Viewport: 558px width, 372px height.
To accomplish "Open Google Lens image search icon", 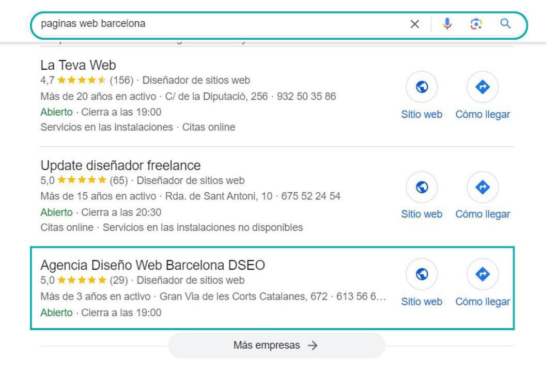I will pos(476,24).
